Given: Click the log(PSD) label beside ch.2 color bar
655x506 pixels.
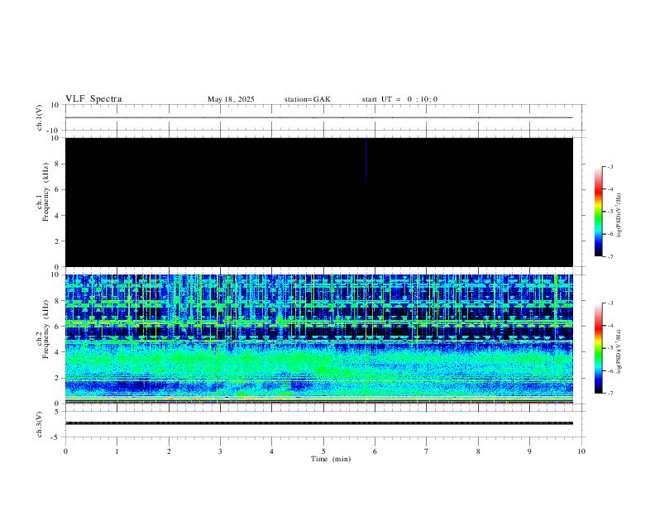Looking at the screenshot, I should tap(619, 351).
